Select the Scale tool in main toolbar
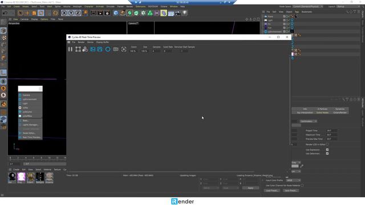 (34, 13)
